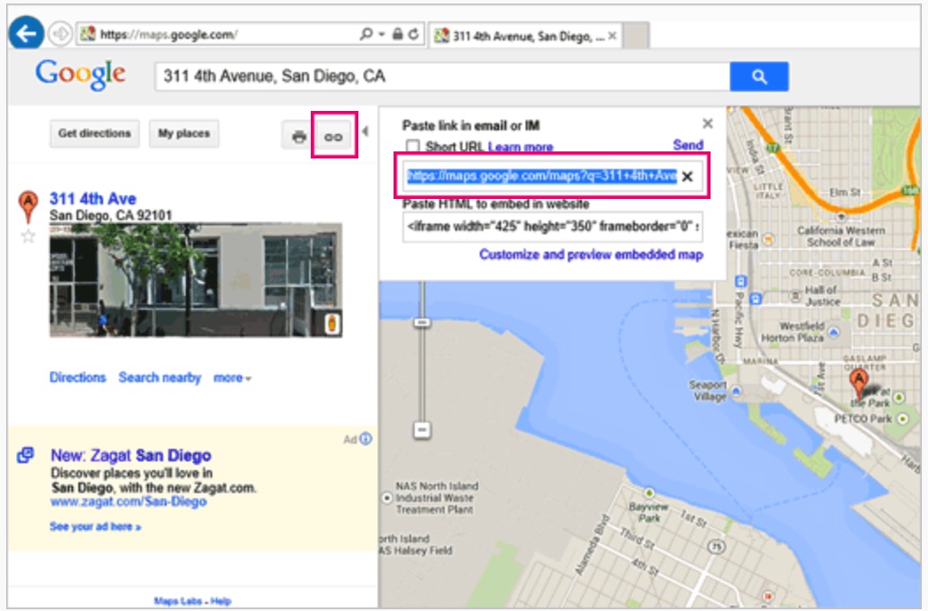Open the Learn more link
Image resolution: width=928 pixels, height=611 pixels.
520,146
